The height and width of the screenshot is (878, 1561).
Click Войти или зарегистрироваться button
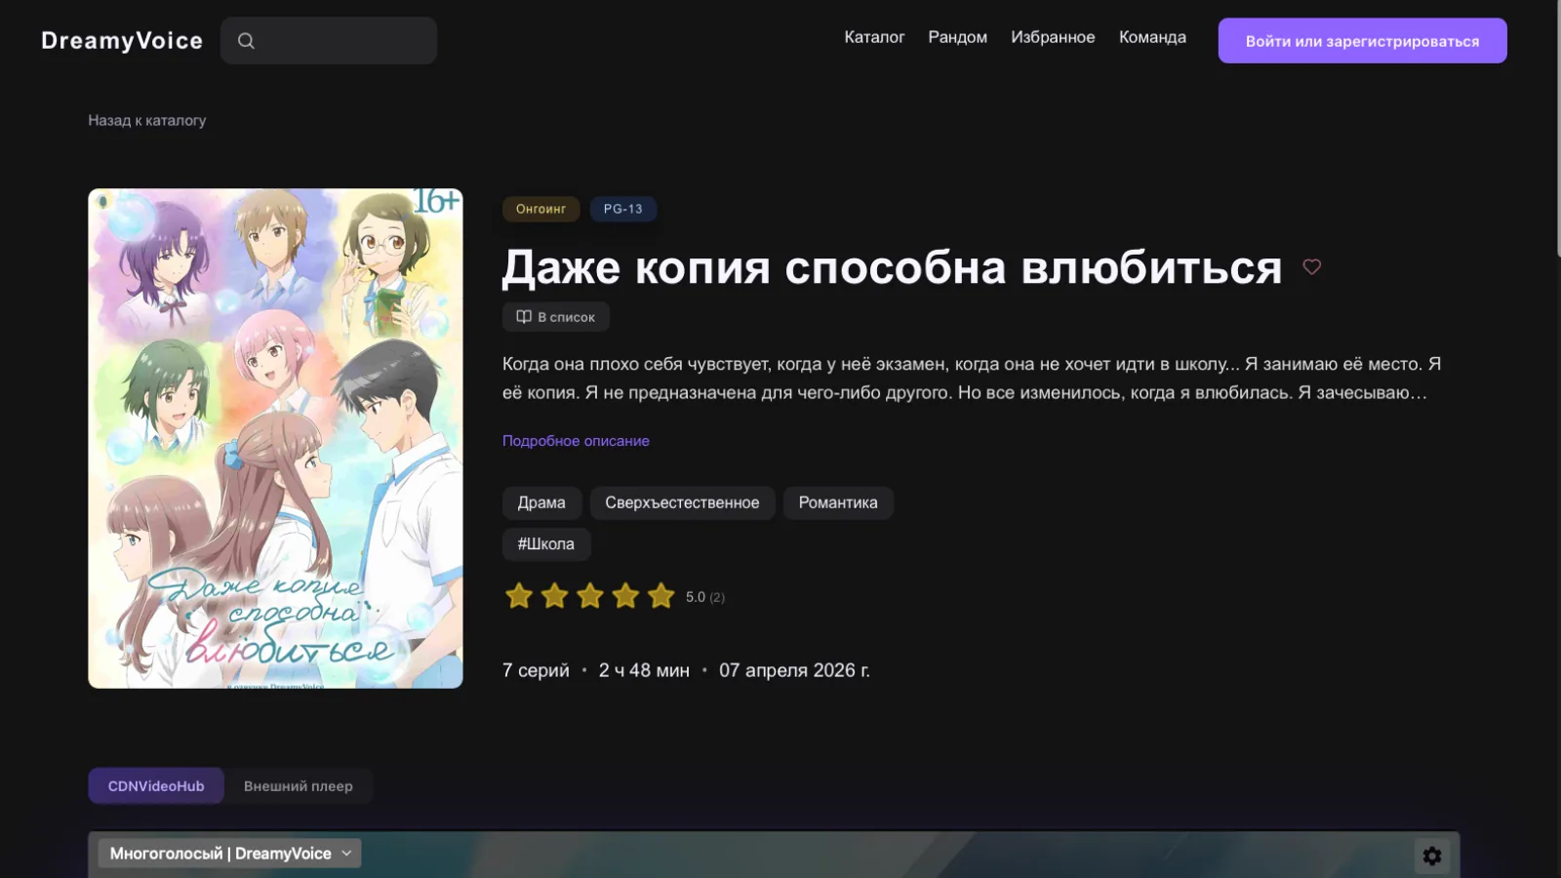pos(1362,41)
